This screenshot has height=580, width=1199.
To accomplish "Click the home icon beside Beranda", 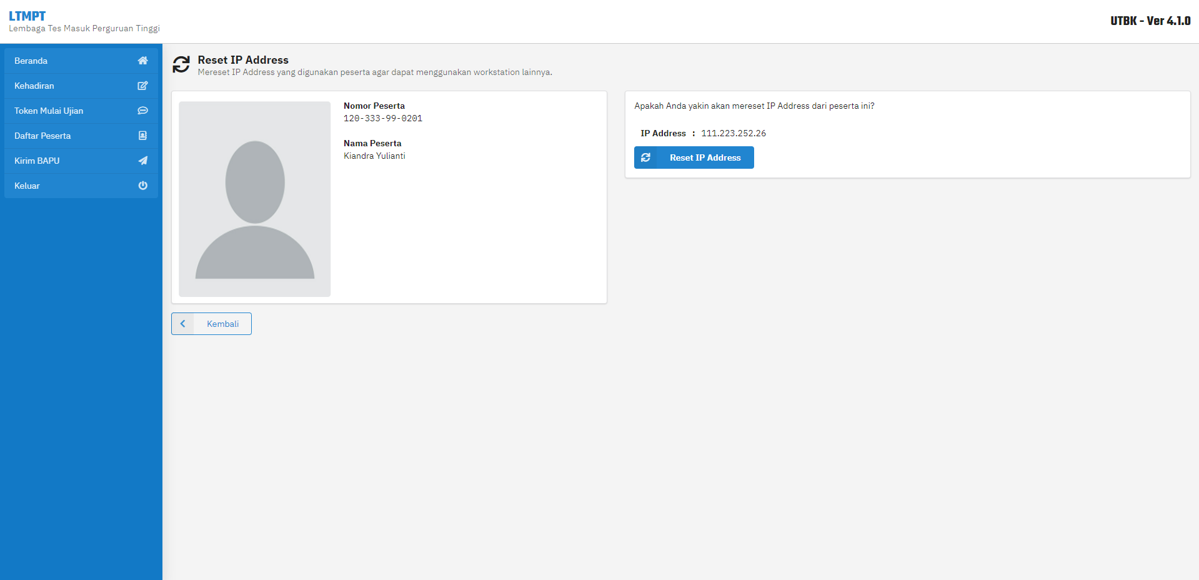I will [142, 61].
